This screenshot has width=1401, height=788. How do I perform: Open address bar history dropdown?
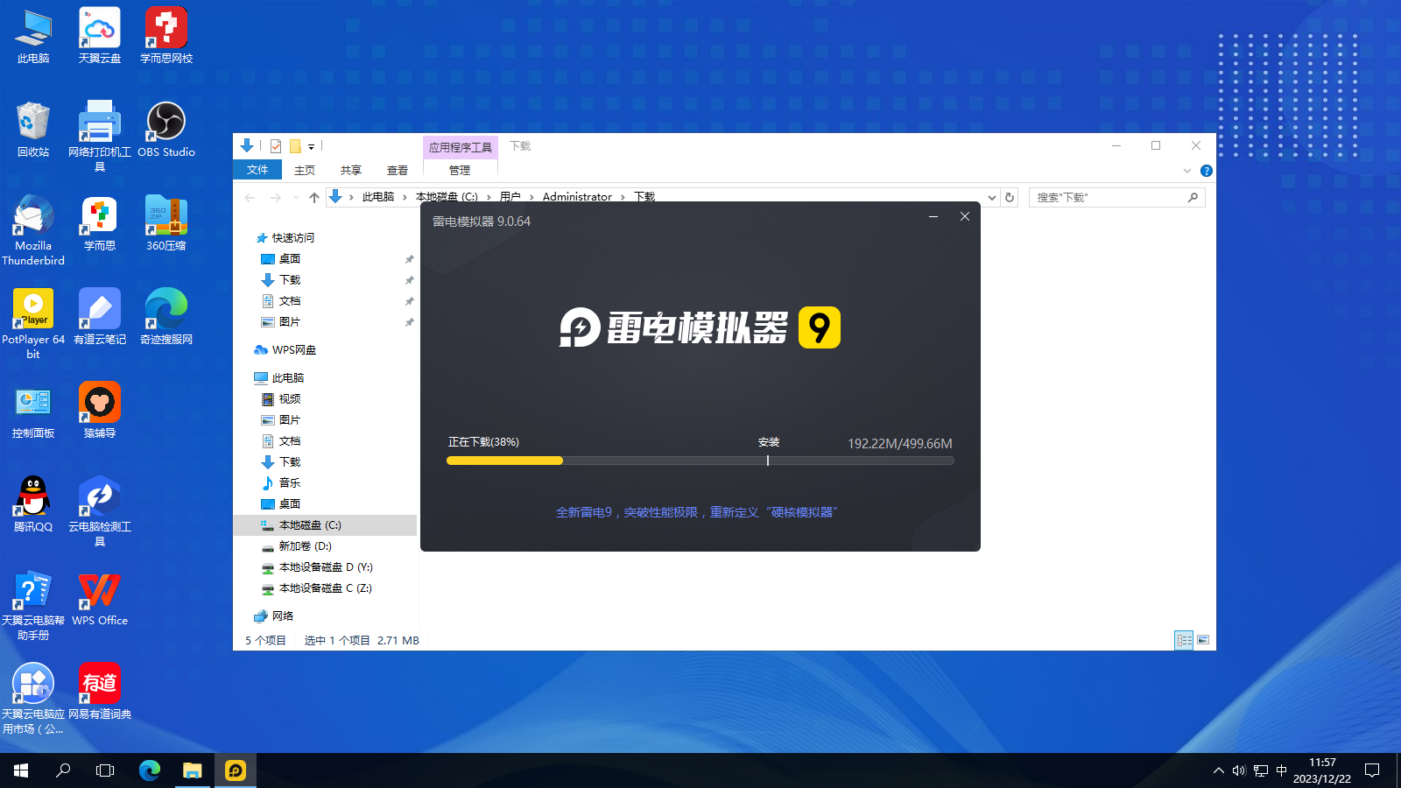(x=992, y=198)
